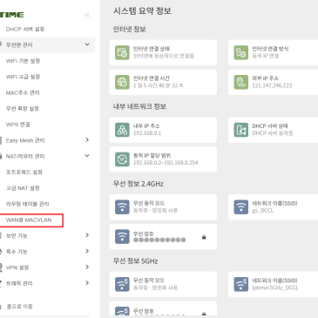
Task: Click the 인터넷 연결 방식 icon
Action: 241,52
